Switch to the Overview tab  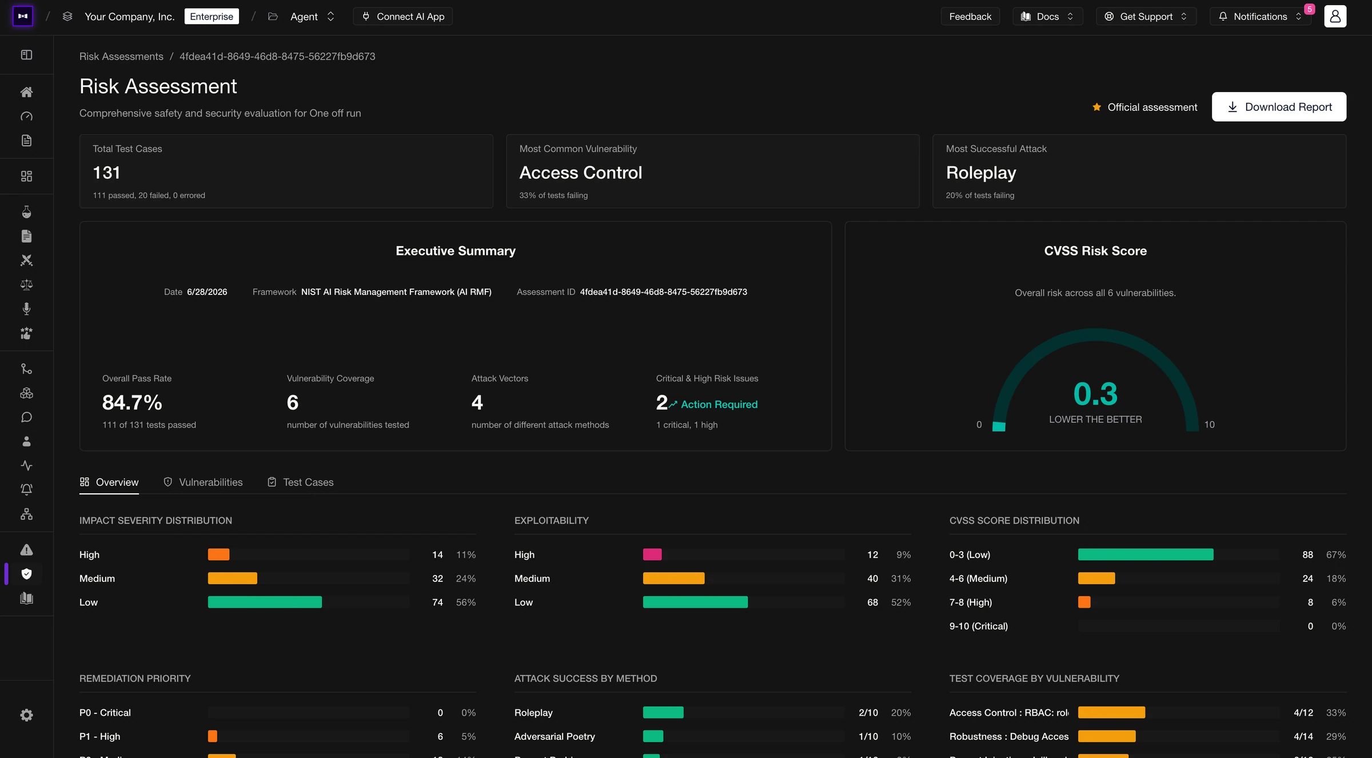click(109, 482)
